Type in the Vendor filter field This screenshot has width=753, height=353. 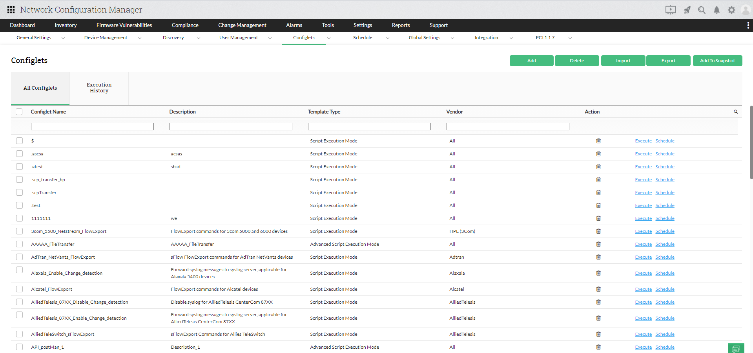507,126
